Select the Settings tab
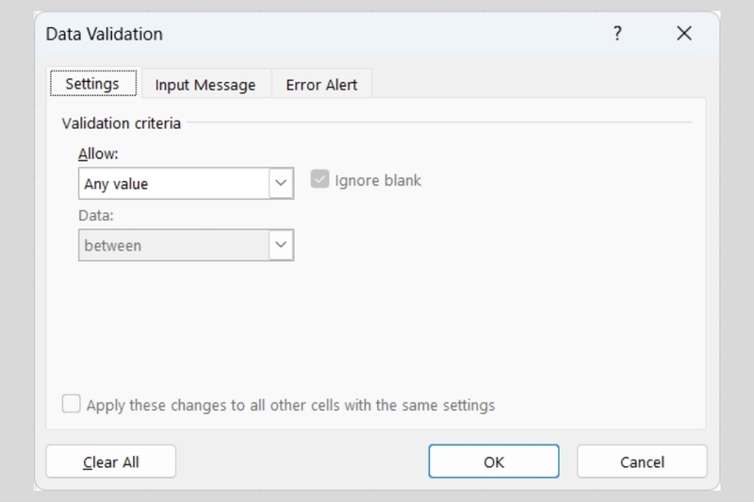This screenshot has height=502, width=754. click(x=92, y=84)
